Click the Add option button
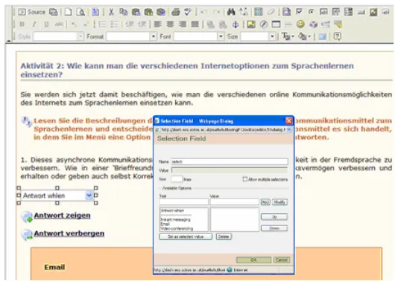 coord(265,201)
